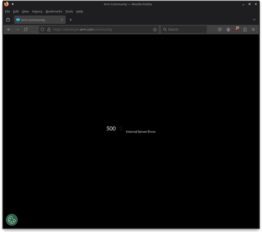Open the hamburger application menu
The width and height of the screenshot is (262, 232).
(253, 29)
